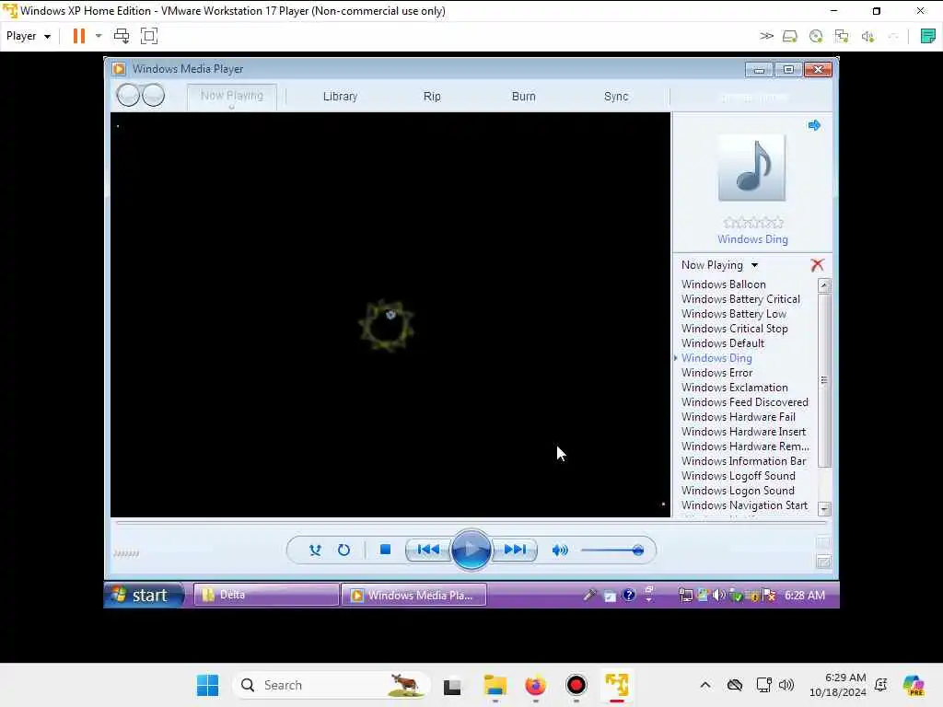This screenshot has height=707, width=943.
Task: Click the XP tray network computer icon
Action: [685, 596]
